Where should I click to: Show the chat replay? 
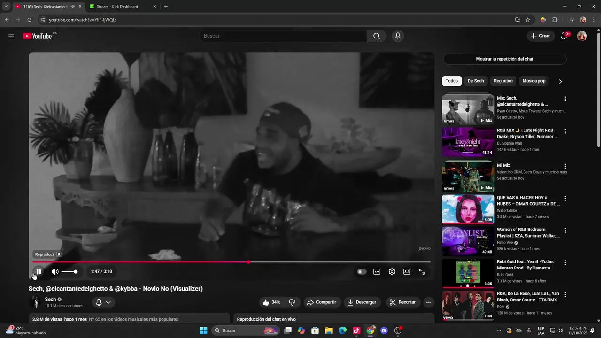click(504, 59)
